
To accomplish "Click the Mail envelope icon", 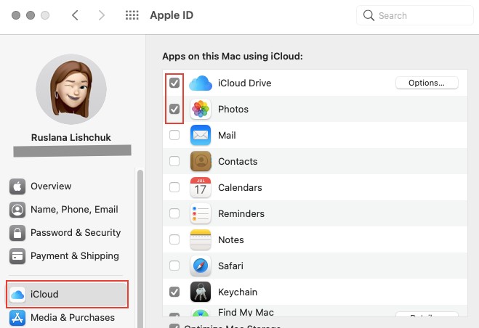I will pyautogui.click(x=201, y=135).
